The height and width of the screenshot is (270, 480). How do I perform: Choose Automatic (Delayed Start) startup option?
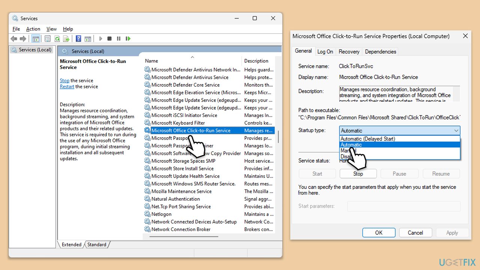click(400, 139)
